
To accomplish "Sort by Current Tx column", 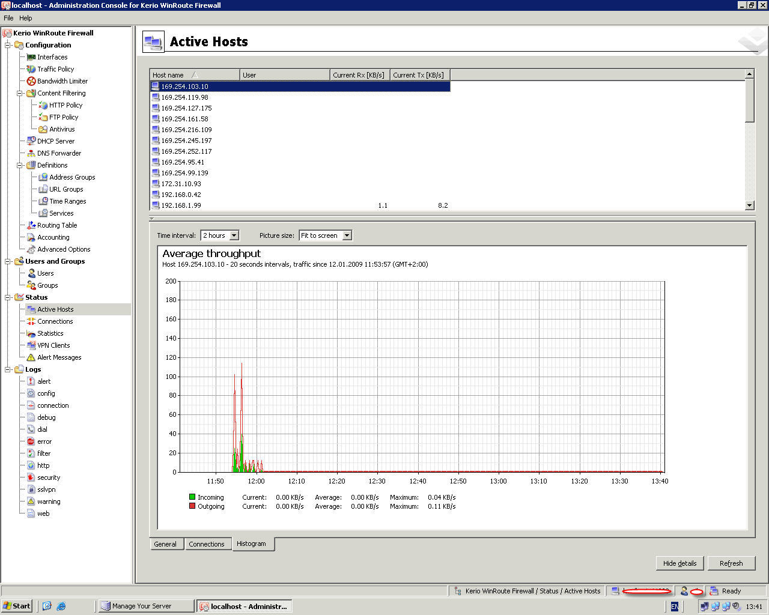I will coord(420,75).
